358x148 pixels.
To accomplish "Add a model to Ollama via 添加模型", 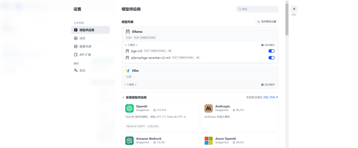I will [268, 45].
